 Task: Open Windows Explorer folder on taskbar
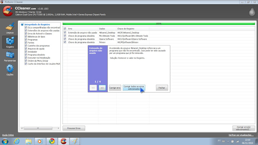point(28,141)
